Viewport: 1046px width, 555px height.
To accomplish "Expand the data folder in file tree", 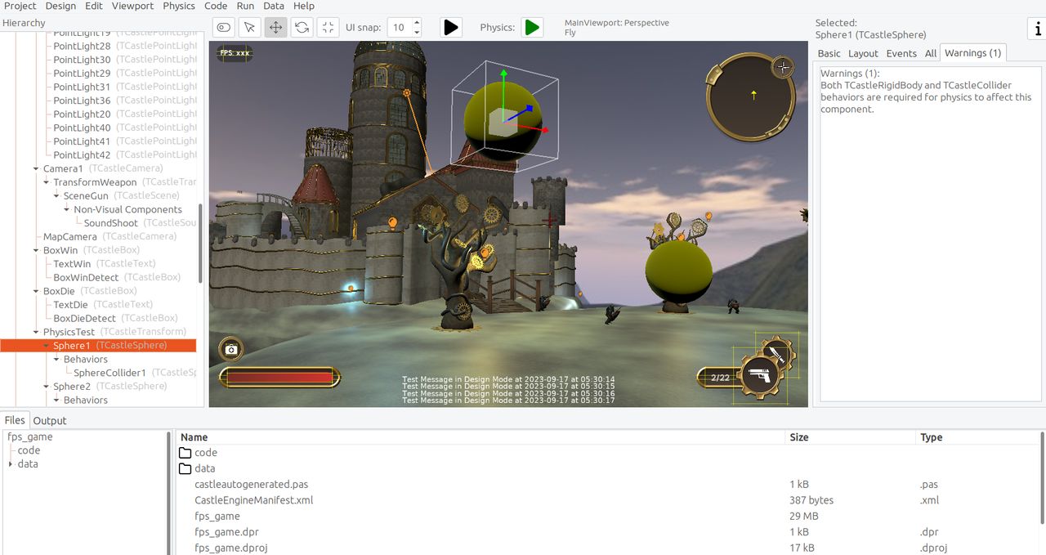I will pyautogui.click(x=11, y=464).
